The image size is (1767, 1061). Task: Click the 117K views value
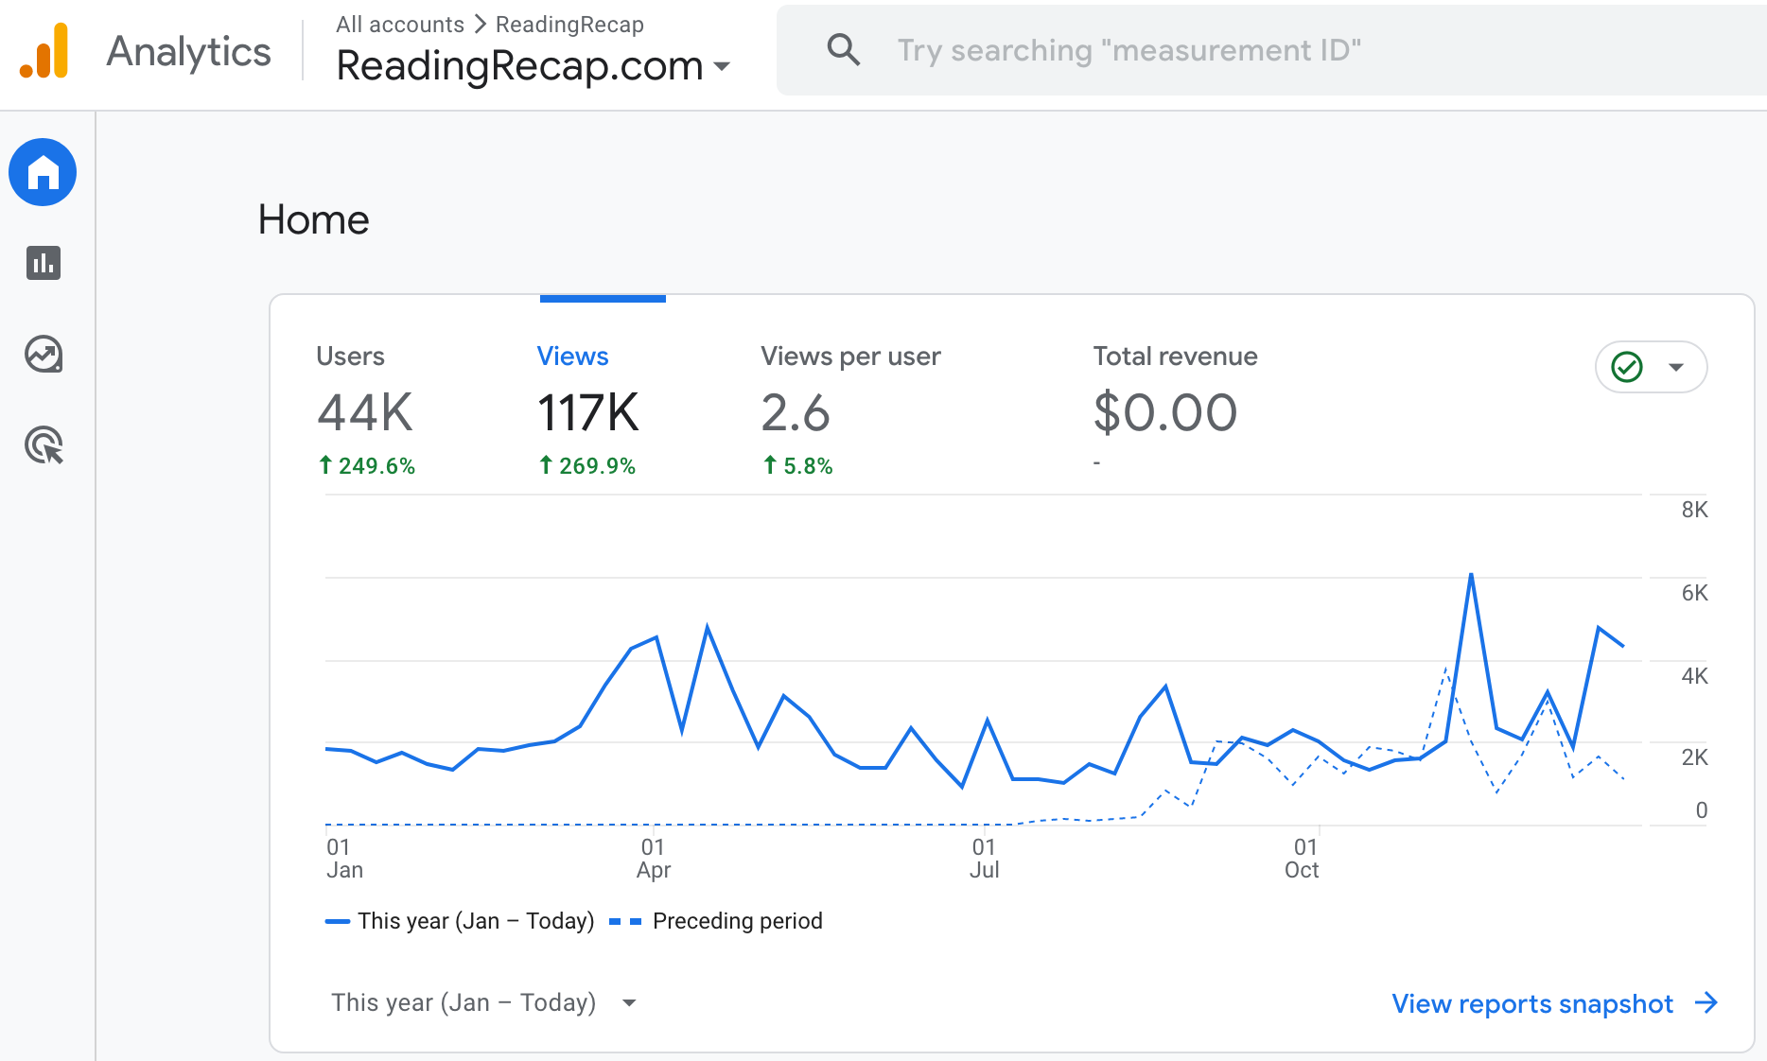tap(588, 412)
